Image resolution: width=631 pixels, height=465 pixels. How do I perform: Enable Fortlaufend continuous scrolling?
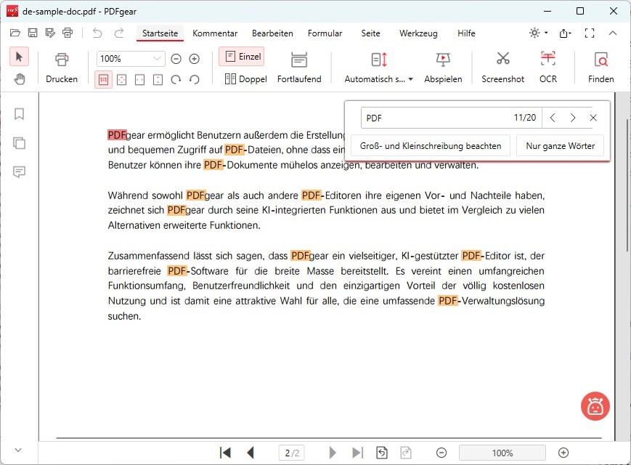299,68
